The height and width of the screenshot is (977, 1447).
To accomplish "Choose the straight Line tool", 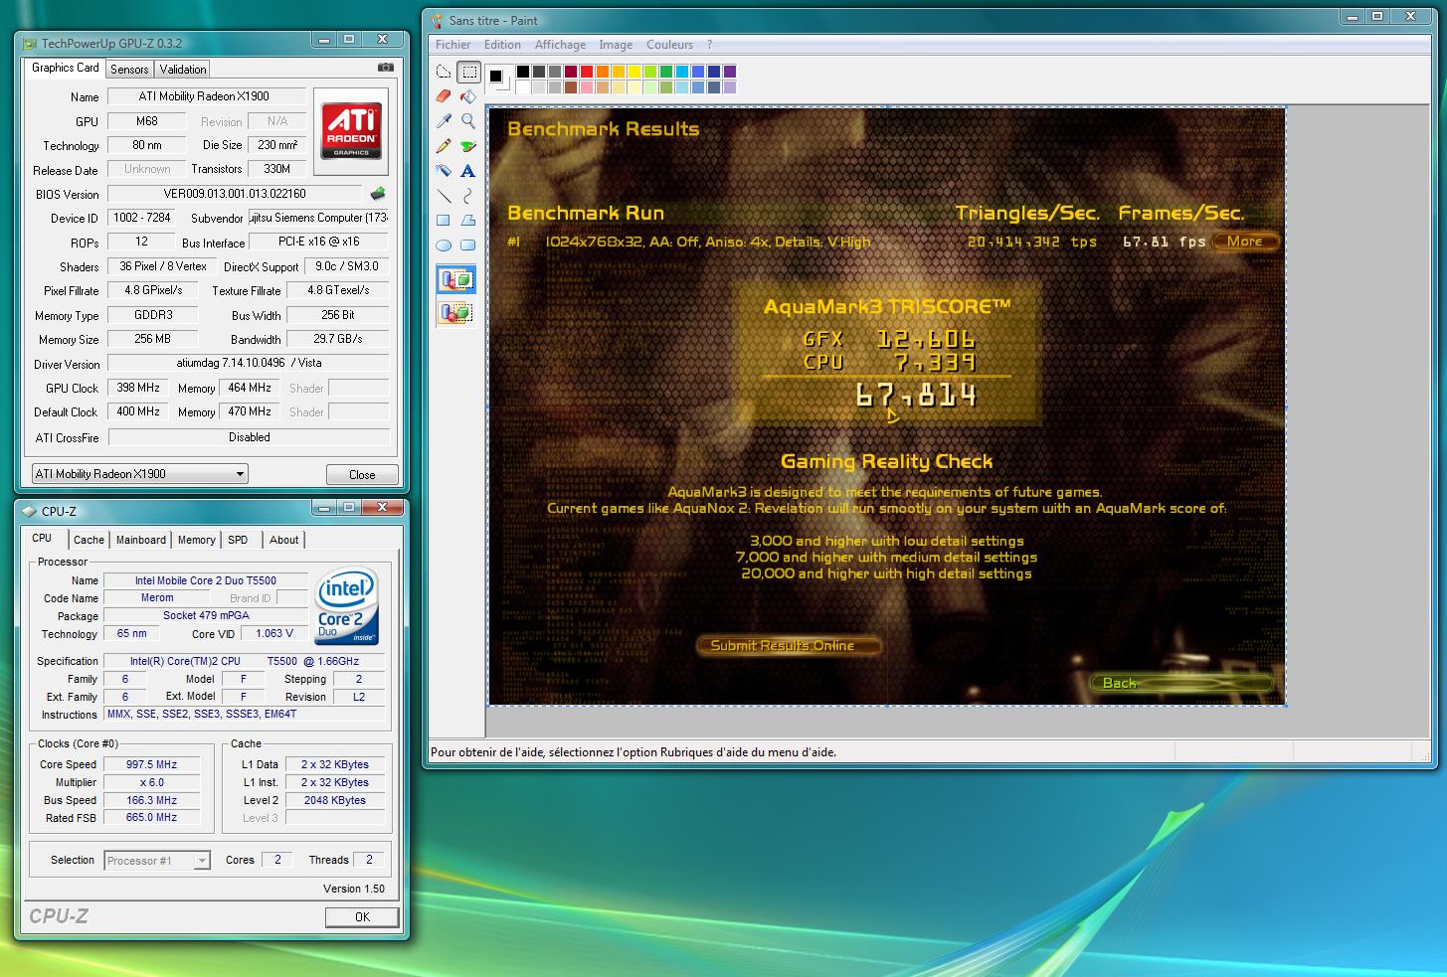I will point(444,196).
